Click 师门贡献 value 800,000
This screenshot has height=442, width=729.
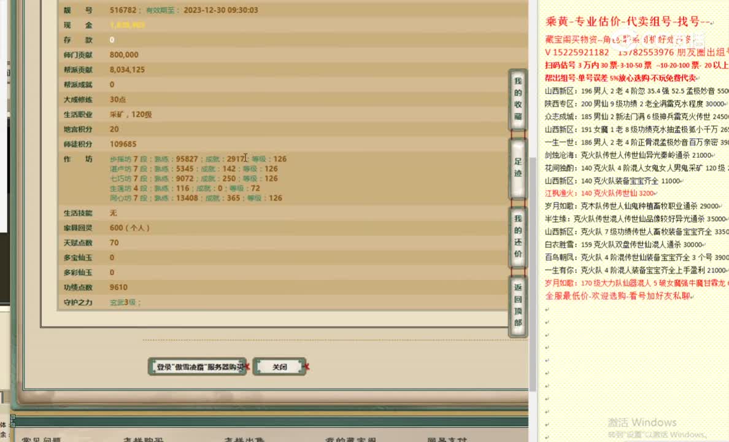124,55
